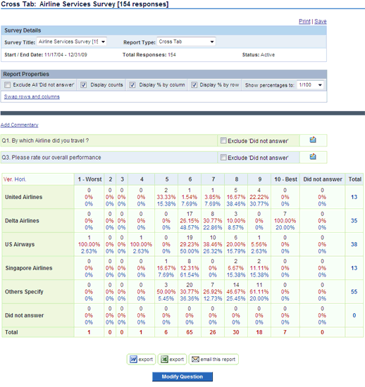Click the 'Total' column header
The image size is (365, 387).
click(354, 179)
